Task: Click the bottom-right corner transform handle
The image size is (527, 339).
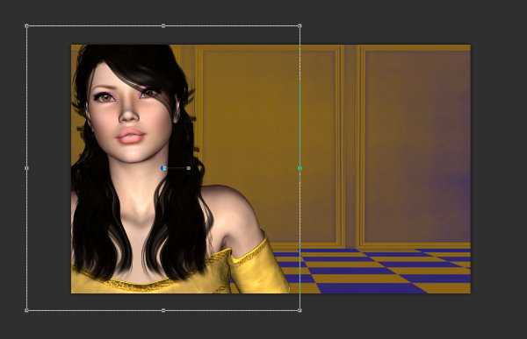Action: (300, 310)
